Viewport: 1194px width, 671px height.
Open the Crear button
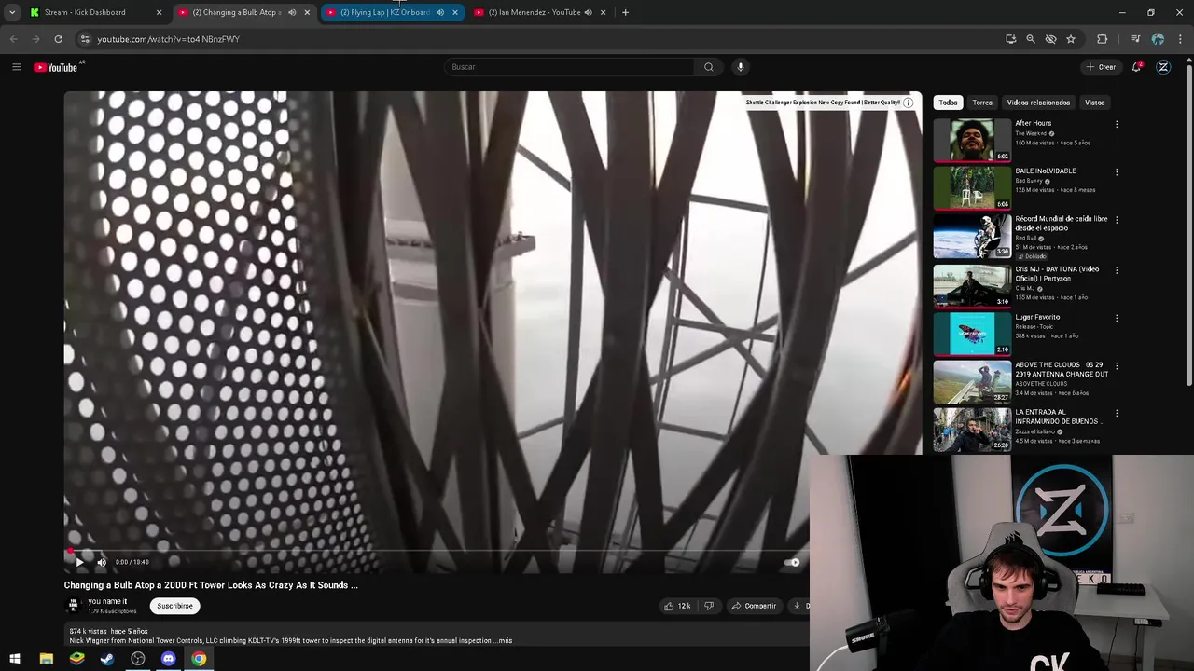(1101, 67)
